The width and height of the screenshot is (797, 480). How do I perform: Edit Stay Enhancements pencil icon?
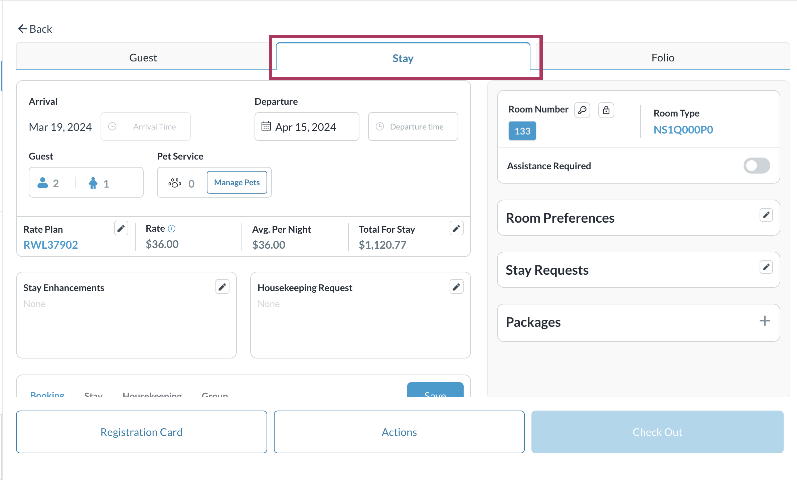pyautogui.click(x=222, y=287)
